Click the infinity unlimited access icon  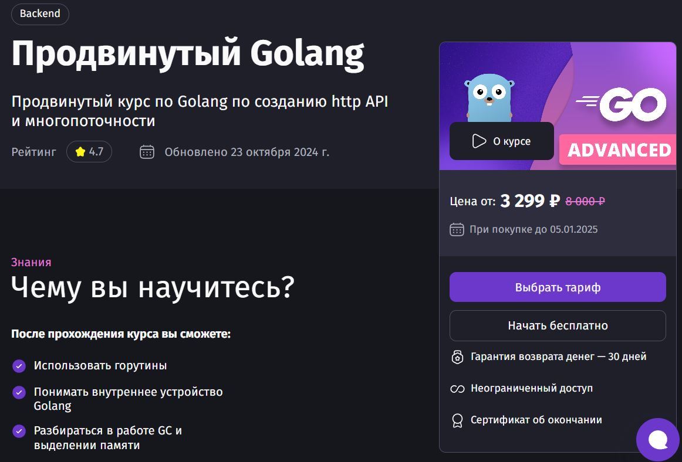(x=457, y=389)
